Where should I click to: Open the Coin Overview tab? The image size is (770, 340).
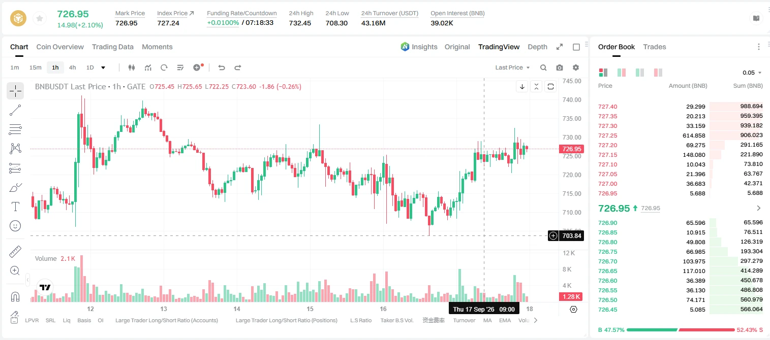(x=60, y=47)
